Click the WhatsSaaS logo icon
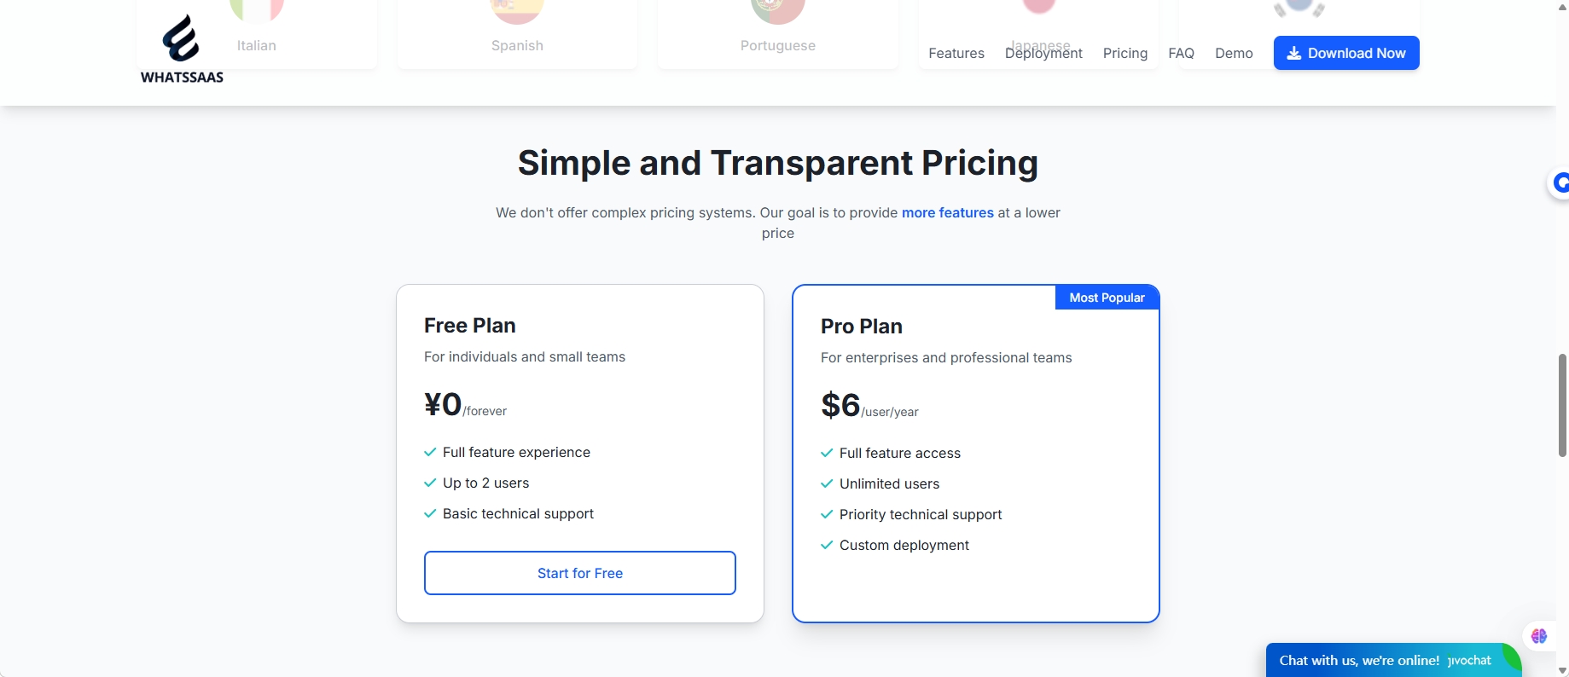The image size is (1569, 677). pyautogui.click(x=181, y=39)
